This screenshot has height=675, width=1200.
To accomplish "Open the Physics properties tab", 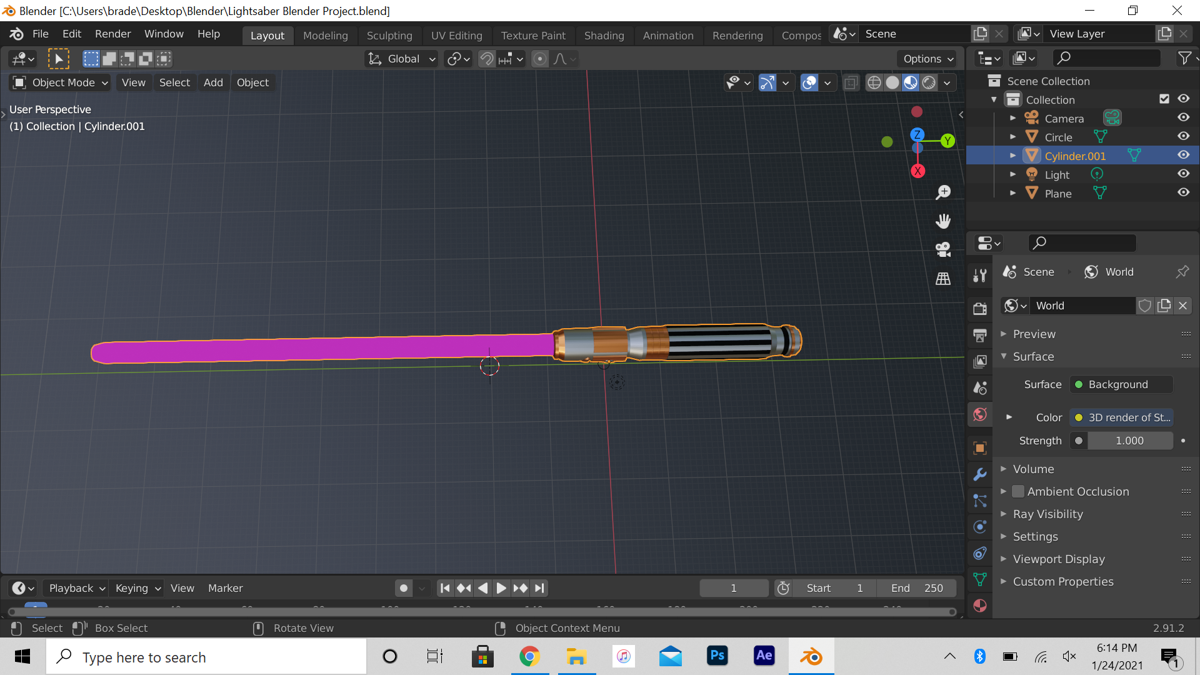I will [x=980, y=527].
